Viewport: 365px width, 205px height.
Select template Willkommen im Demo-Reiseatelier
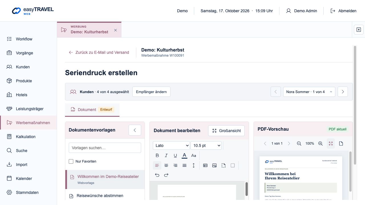click(x=105, y=179)
